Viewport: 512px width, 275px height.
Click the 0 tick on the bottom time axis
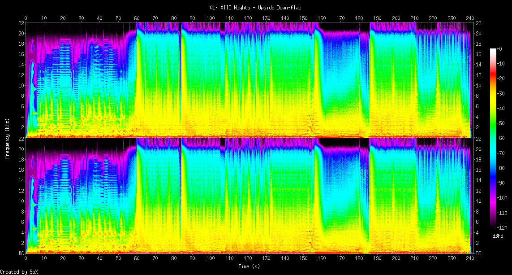[26, 258]
